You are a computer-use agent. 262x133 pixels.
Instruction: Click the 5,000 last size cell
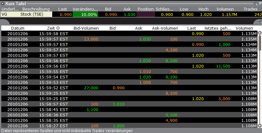click(x=225, y=99)
